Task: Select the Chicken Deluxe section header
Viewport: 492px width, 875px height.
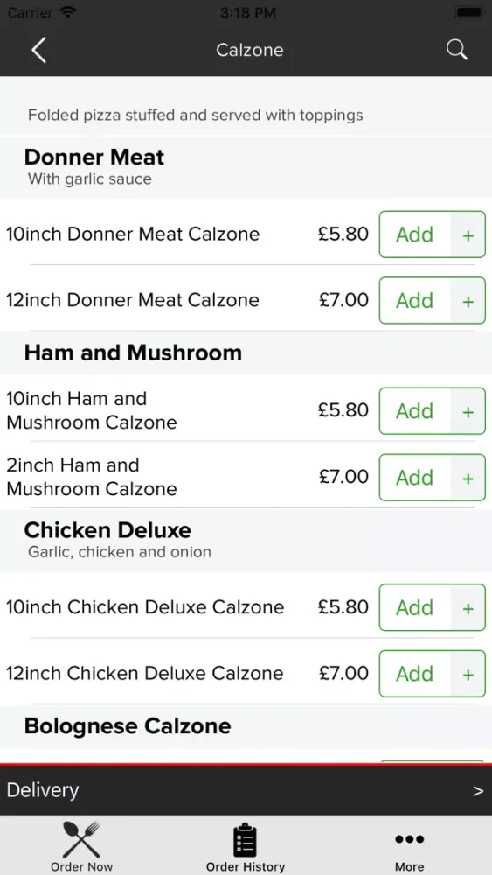Action: point(107,530)
